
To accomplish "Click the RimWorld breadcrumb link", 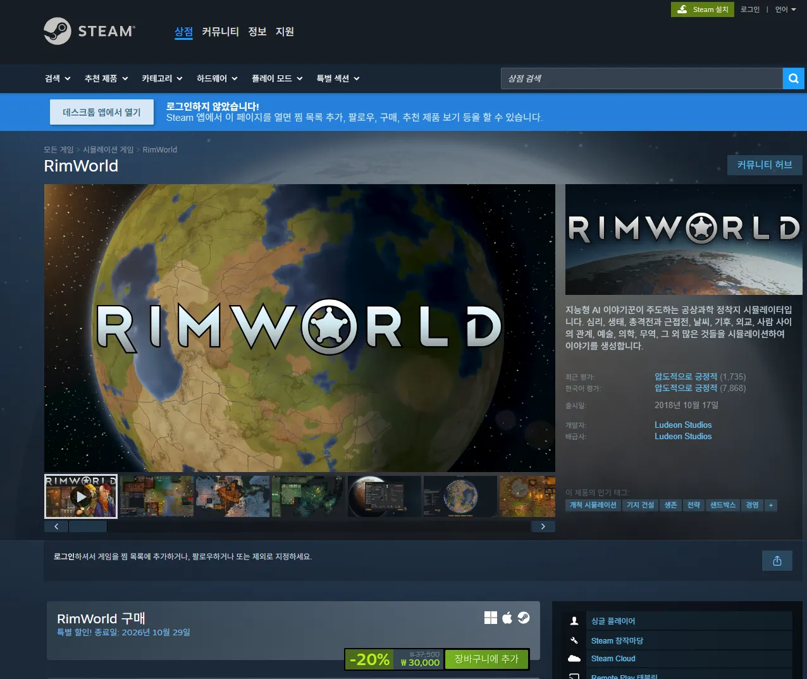I will coord(160,150).
